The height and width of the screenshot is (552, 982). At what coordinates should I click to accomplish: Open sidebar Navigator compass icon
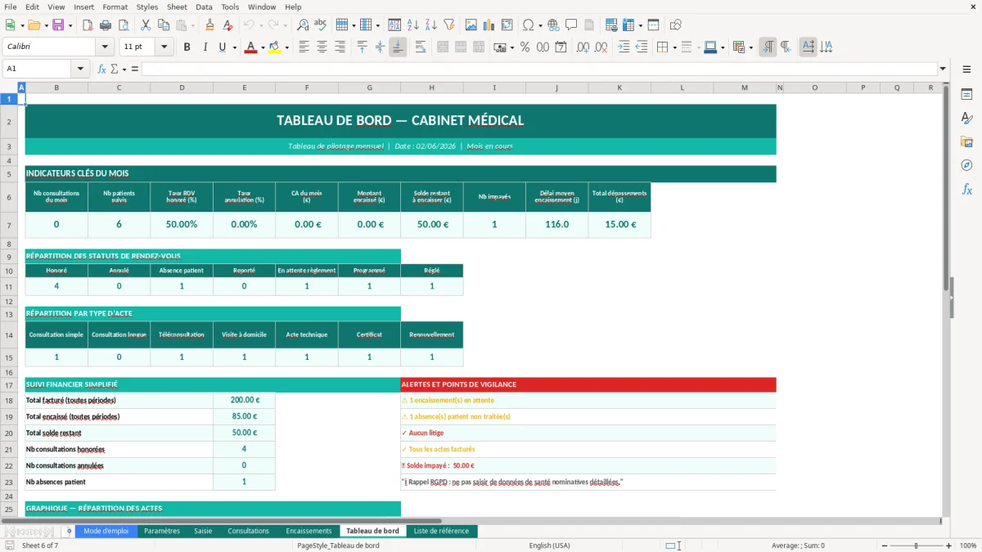[x=966, y=166]
